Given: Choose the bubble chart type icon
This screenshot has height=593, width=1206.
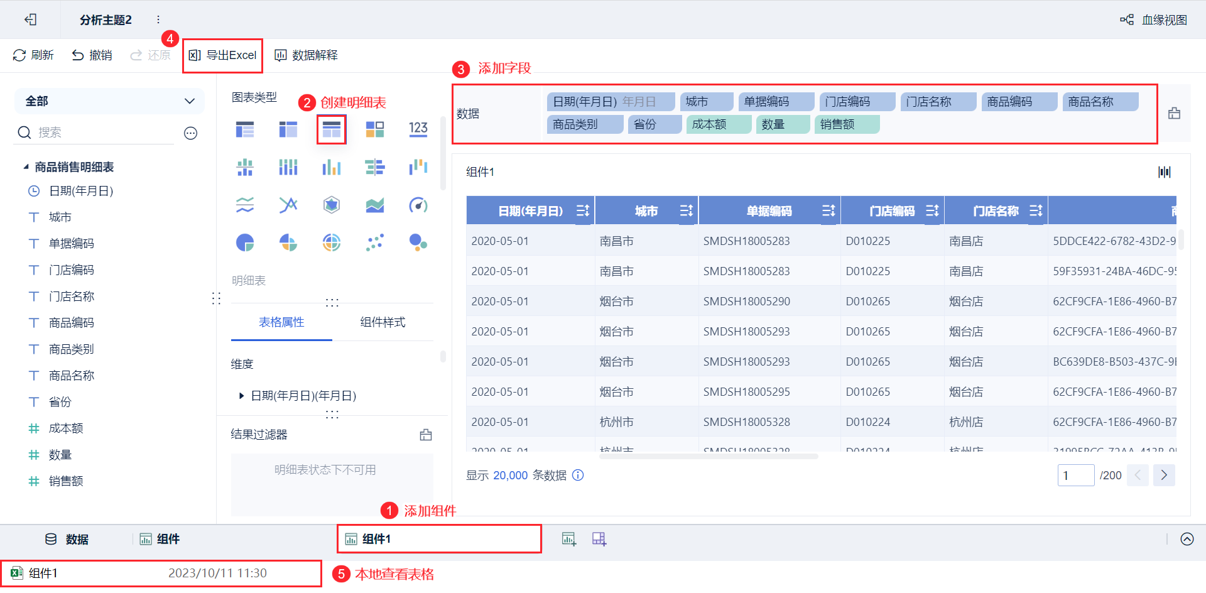Looking at the screenshot, I should (418, 242).
